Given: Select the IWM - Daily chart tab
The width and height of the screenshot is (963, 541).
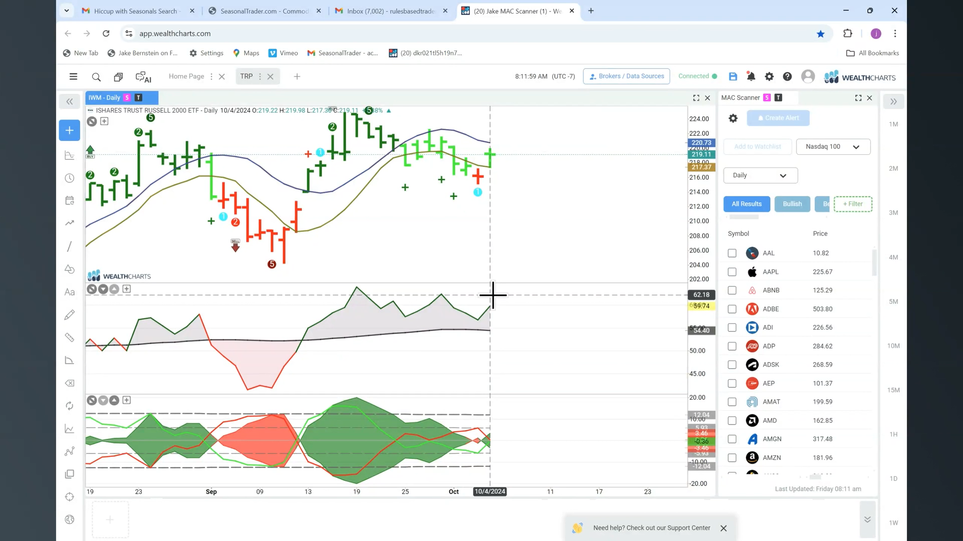Looking at the screenshot, I should click(121, 98).
